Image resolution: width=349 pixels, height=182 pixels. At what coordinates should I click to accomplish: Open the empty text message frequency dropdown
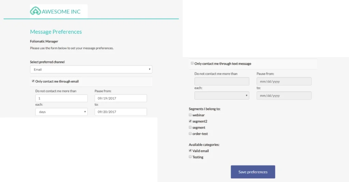click(x=222, y=95)
